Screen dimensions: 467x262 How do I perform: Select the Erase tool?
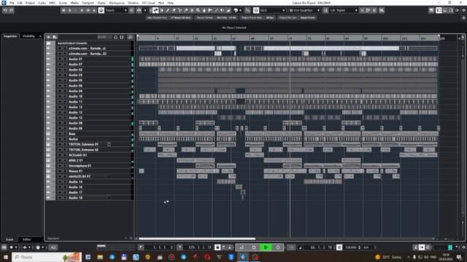click(174, 10)
